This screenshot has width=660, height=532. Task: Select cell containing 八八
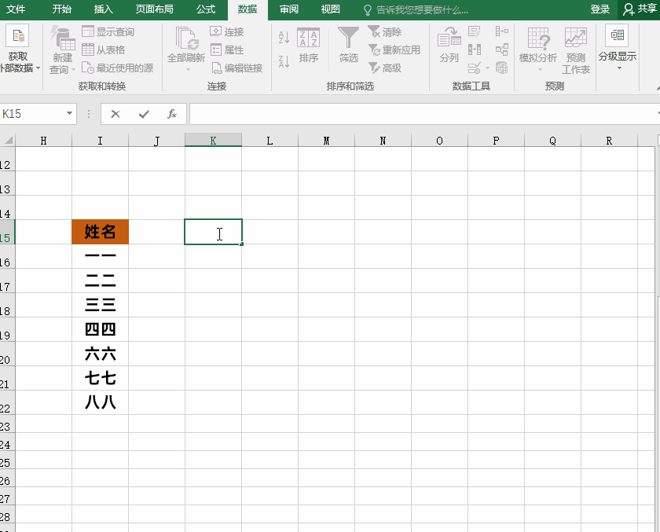[x=101, y=403]
